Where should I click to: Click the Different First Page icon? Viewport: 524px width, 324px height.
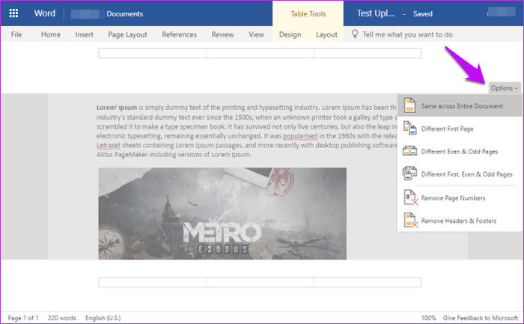[409, 128]
